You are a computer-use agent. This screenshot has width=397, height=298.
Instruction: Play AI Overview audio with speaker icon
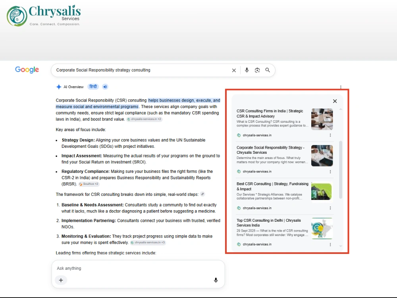(105, 87)
